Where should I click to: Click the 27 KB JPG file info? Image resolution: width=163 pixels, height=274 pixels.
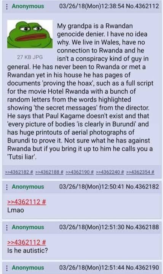(x=30, y=57)
